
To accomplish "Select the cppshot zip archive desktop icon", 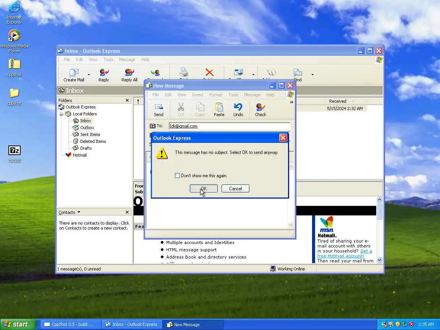I will [x=14, y=67].
